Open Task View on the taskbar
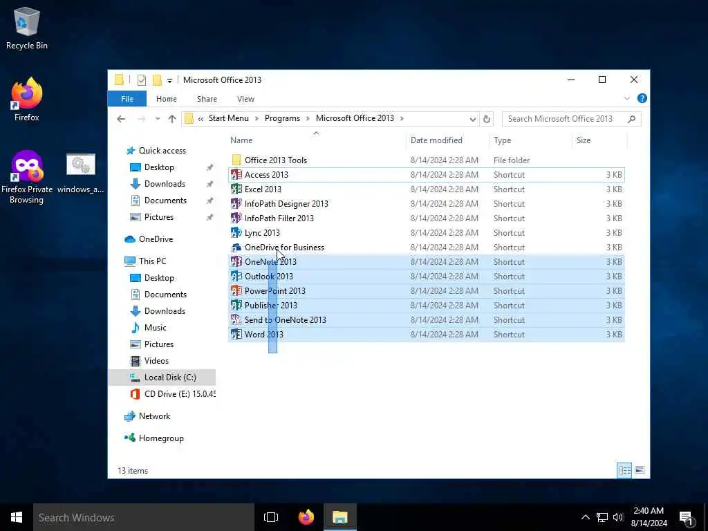The image size is (708, 531). pos(271,517)
